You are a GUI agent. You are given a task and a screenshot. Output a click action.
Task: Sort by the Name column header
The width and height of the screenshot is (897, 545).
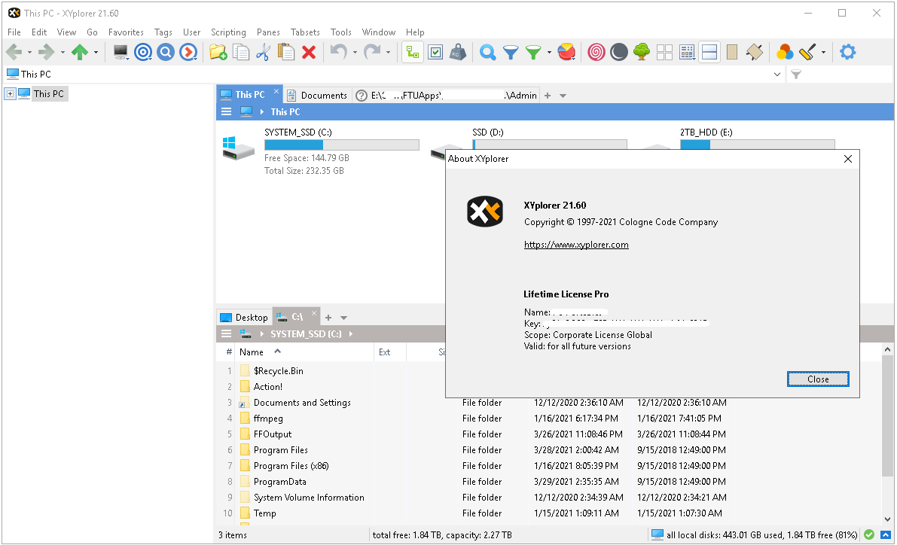tap(304, 352)
